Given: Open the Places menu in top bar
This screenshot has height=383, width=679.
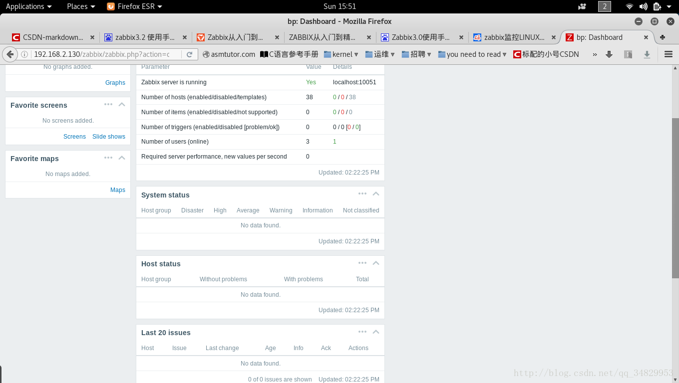Looking at the screenshot, I should (x=81, y=6).
